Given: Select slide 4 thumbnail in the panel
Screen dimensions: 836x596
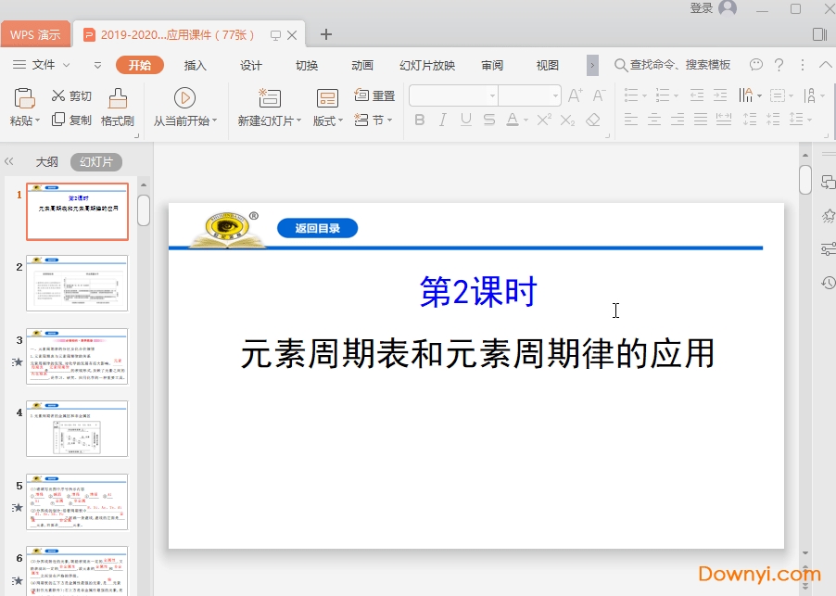Looking at the screenshot, I should [x=77, y=428].
